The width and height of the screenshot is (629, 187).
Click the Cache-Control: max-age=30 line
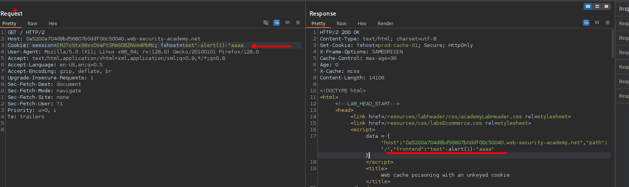358,58
